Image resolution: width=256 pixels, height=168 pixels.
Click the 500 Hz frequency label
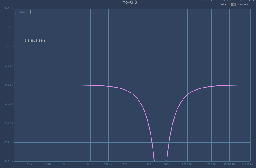click(151, 164)
